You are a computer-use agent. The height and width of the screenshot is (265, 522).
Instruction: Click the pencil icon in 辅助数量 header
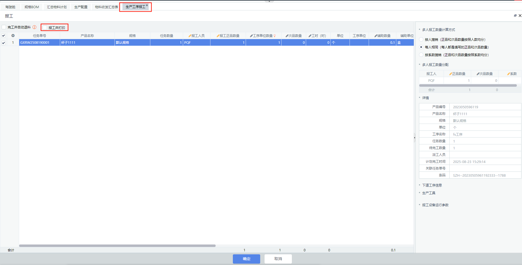[x=376, y=36]
